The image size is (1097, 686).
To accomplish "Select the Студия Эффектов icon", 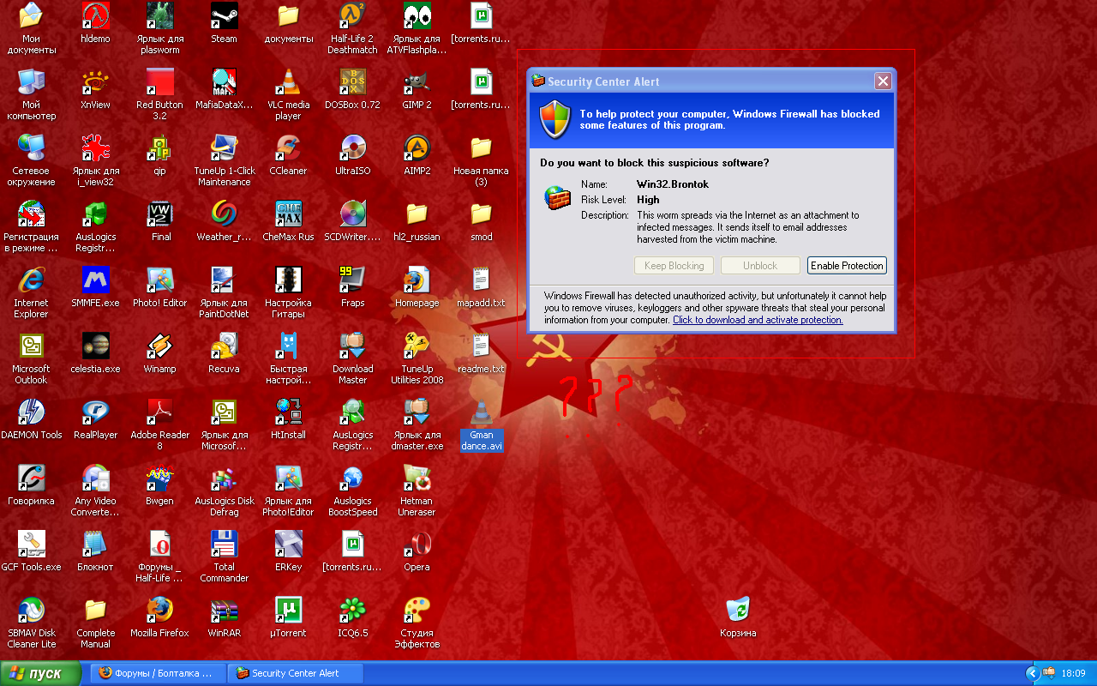I will click(417, 610).
